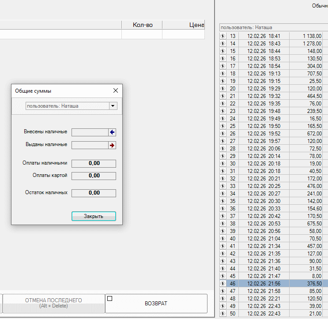The image size is (328, 319).
Task: Click the Внесены наличные input field
Action: pos(90,132)
